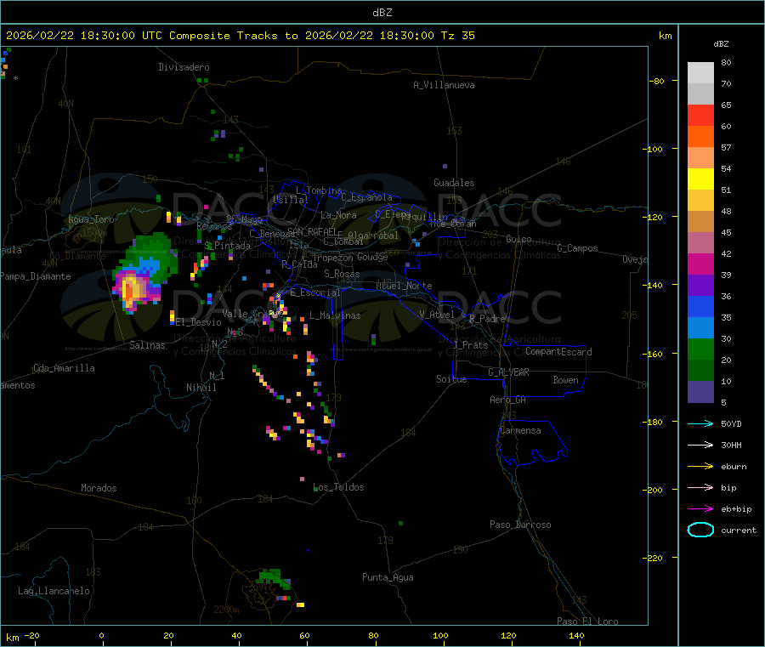
Task: Click the Soitue label
Action: (451, 379)
